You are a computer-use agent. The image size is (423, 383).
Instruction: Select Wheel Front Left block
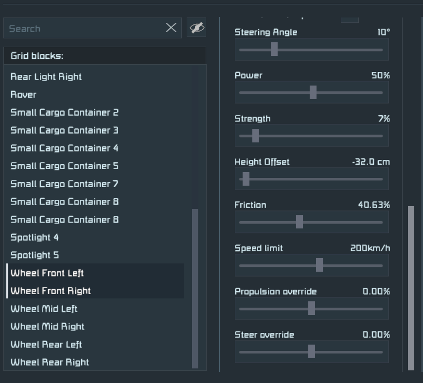point(47,273)
